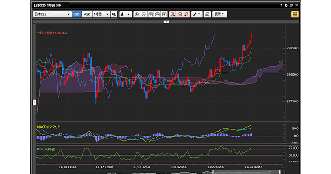Click the 11/15 11:00 time axis label
This screenshot has height=174, width=331.
(67, 167)
